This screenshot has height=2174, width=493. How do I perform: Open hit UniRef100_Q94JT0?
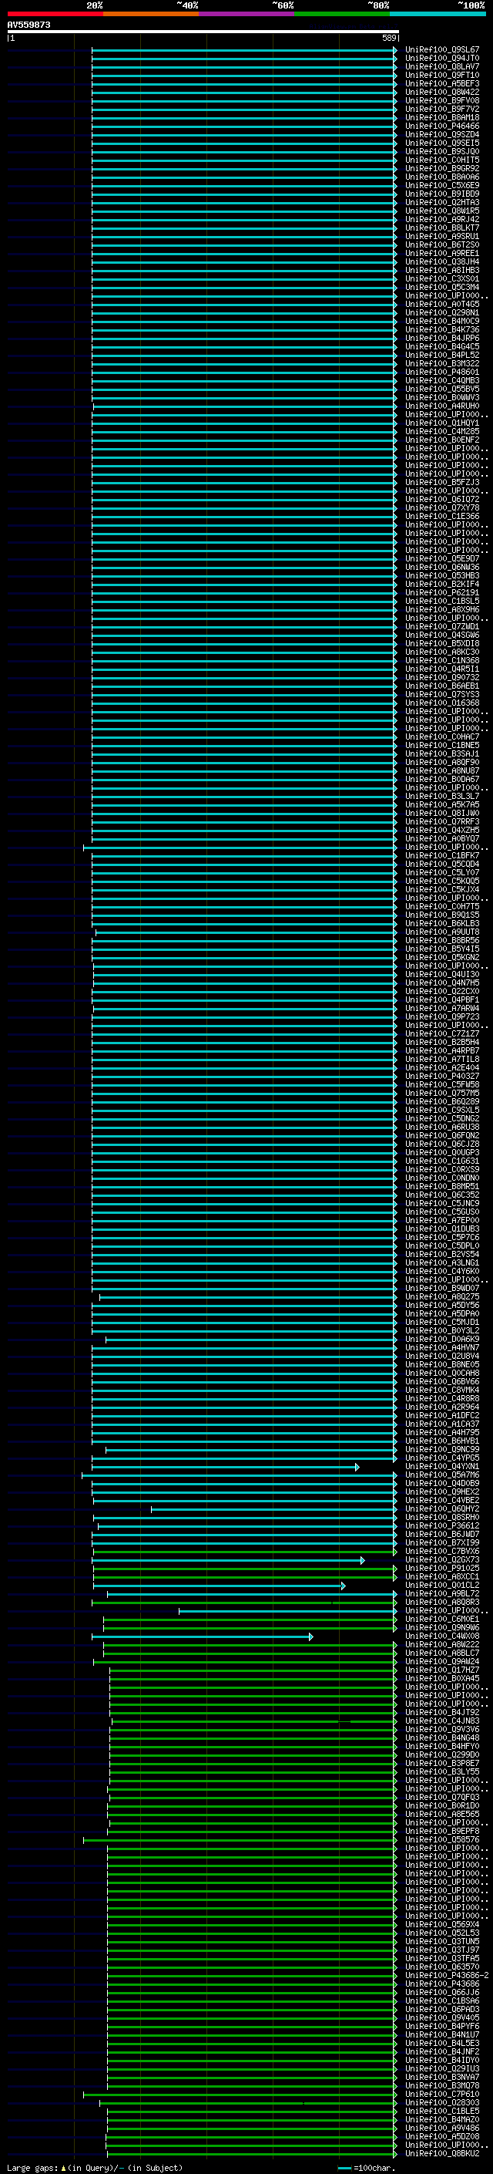point(442,59)
